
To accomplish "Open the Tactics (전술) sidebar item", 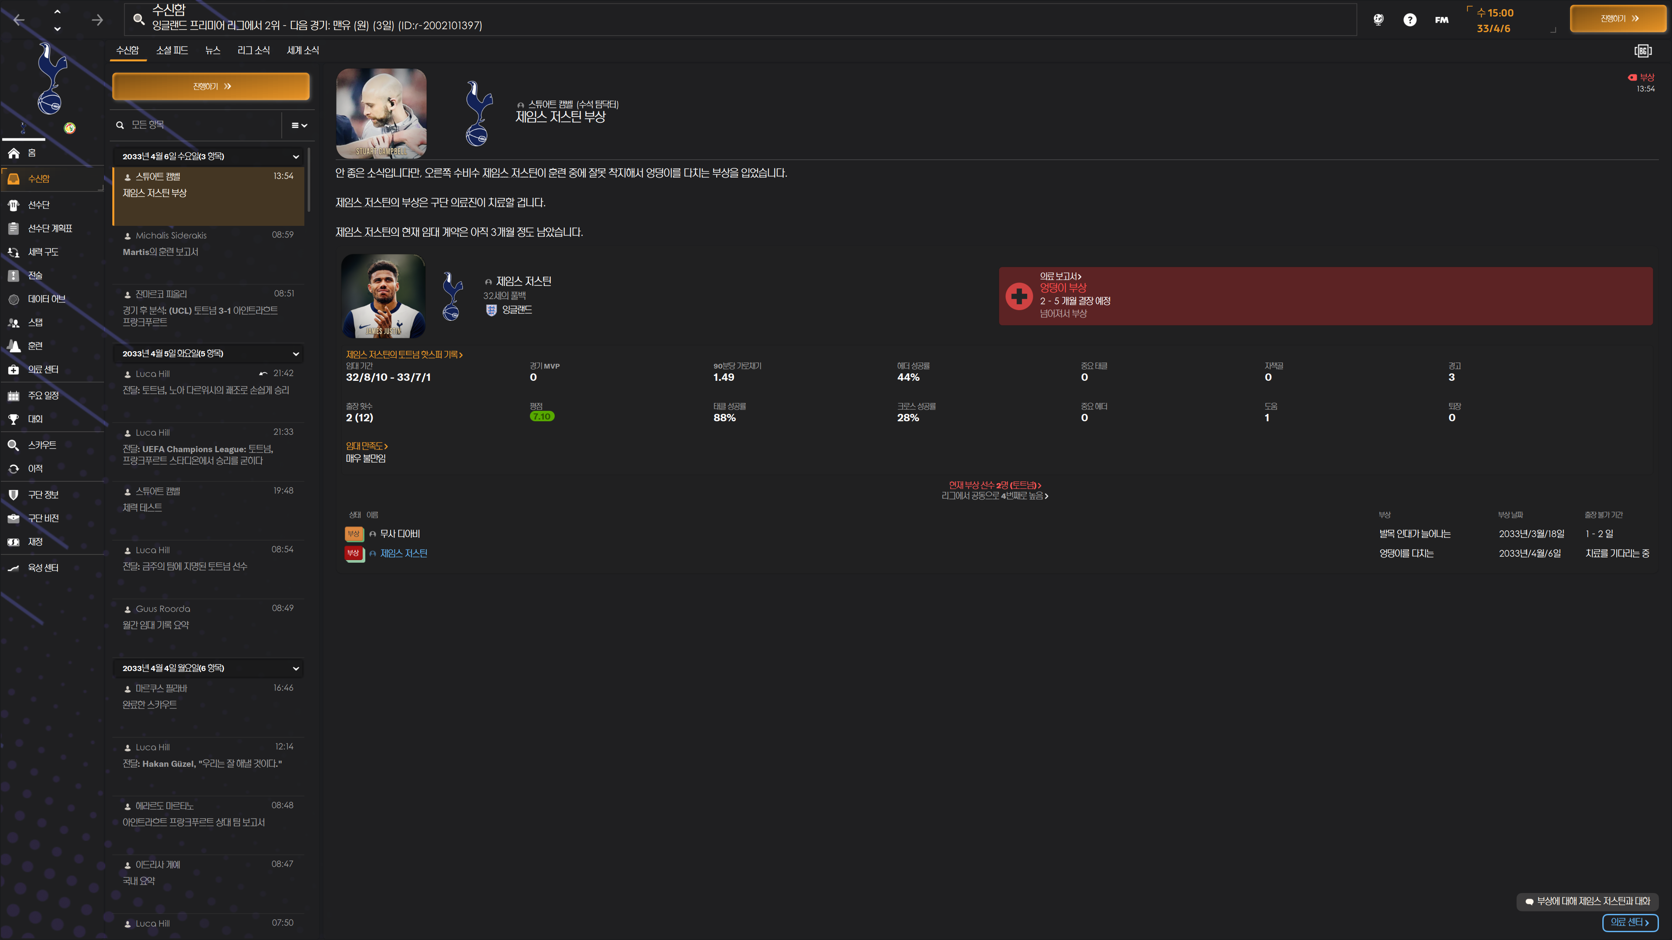I will [x=35, y=276].
